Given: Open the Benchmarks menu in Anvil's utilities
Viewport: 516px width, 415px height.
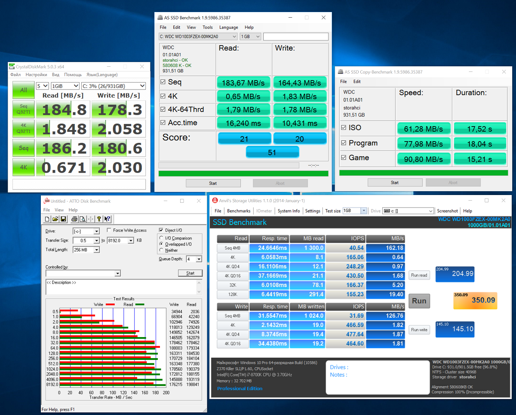Looking at the screenshot, I should [239, 211].
